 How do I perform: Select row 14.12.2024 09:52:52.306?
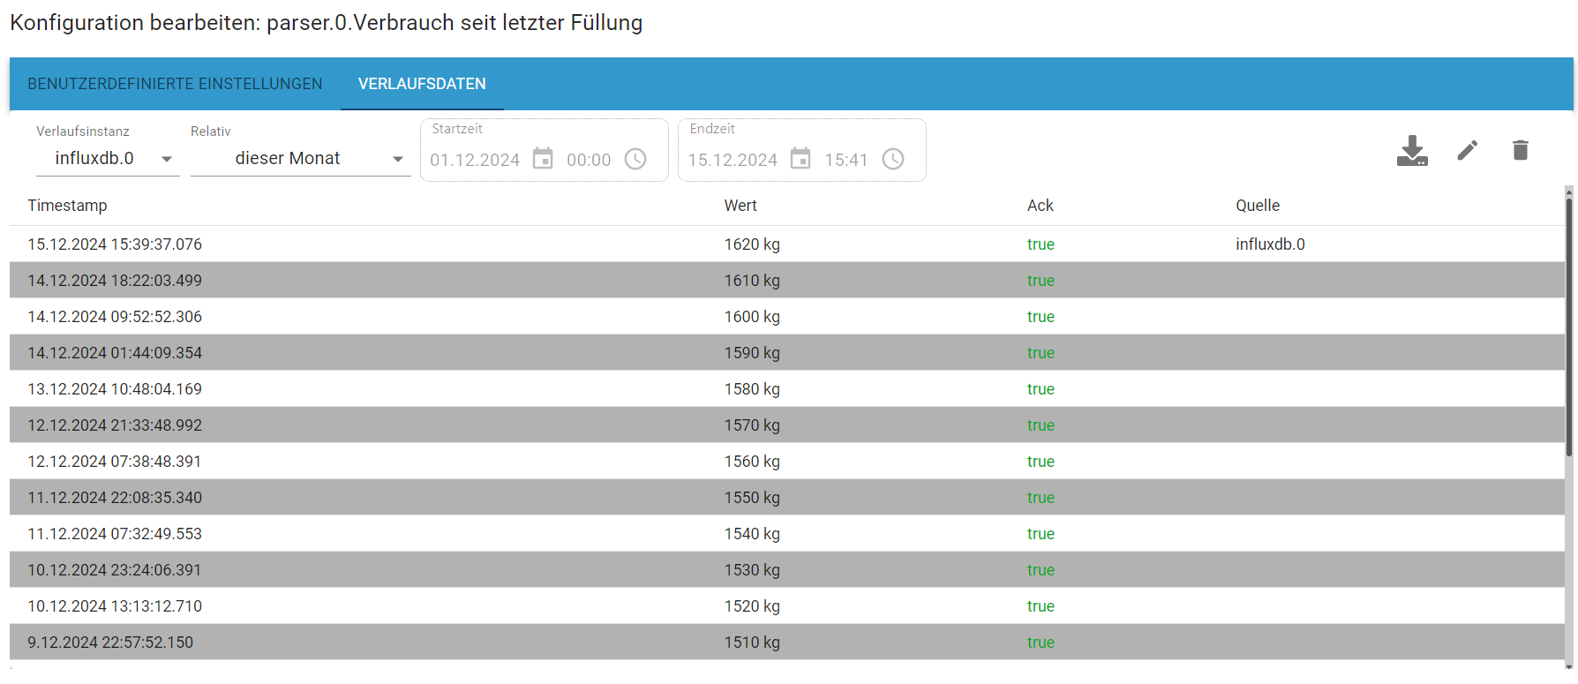click(x=787, y=317)
